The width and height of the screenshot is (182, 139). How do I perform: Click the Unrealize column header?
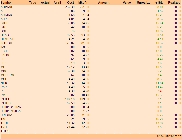[x=143, y=3]
